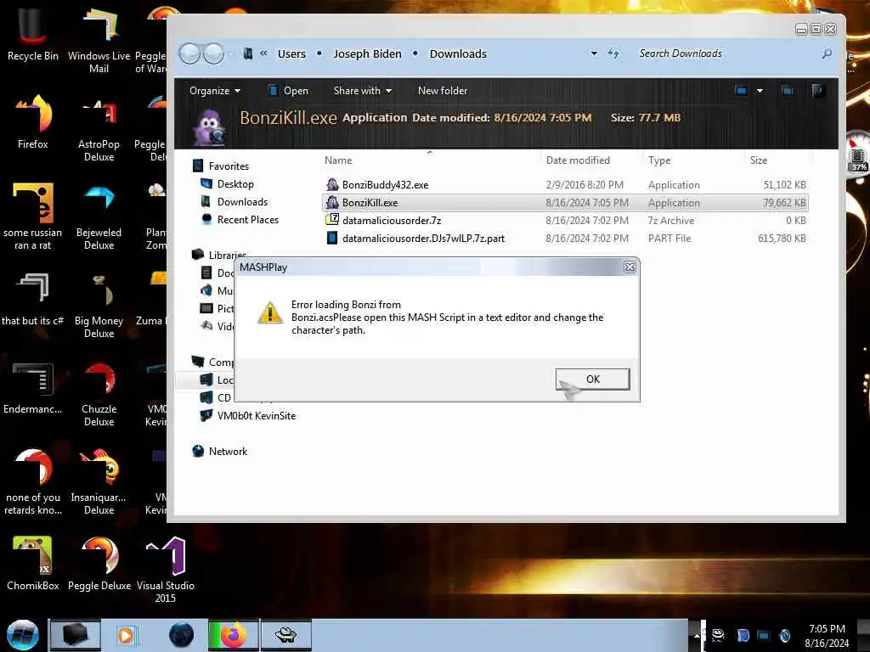Screen dimensions: 870x652
Task: Select the Windows Live Mail desktop icon
Action: (99, 40)
